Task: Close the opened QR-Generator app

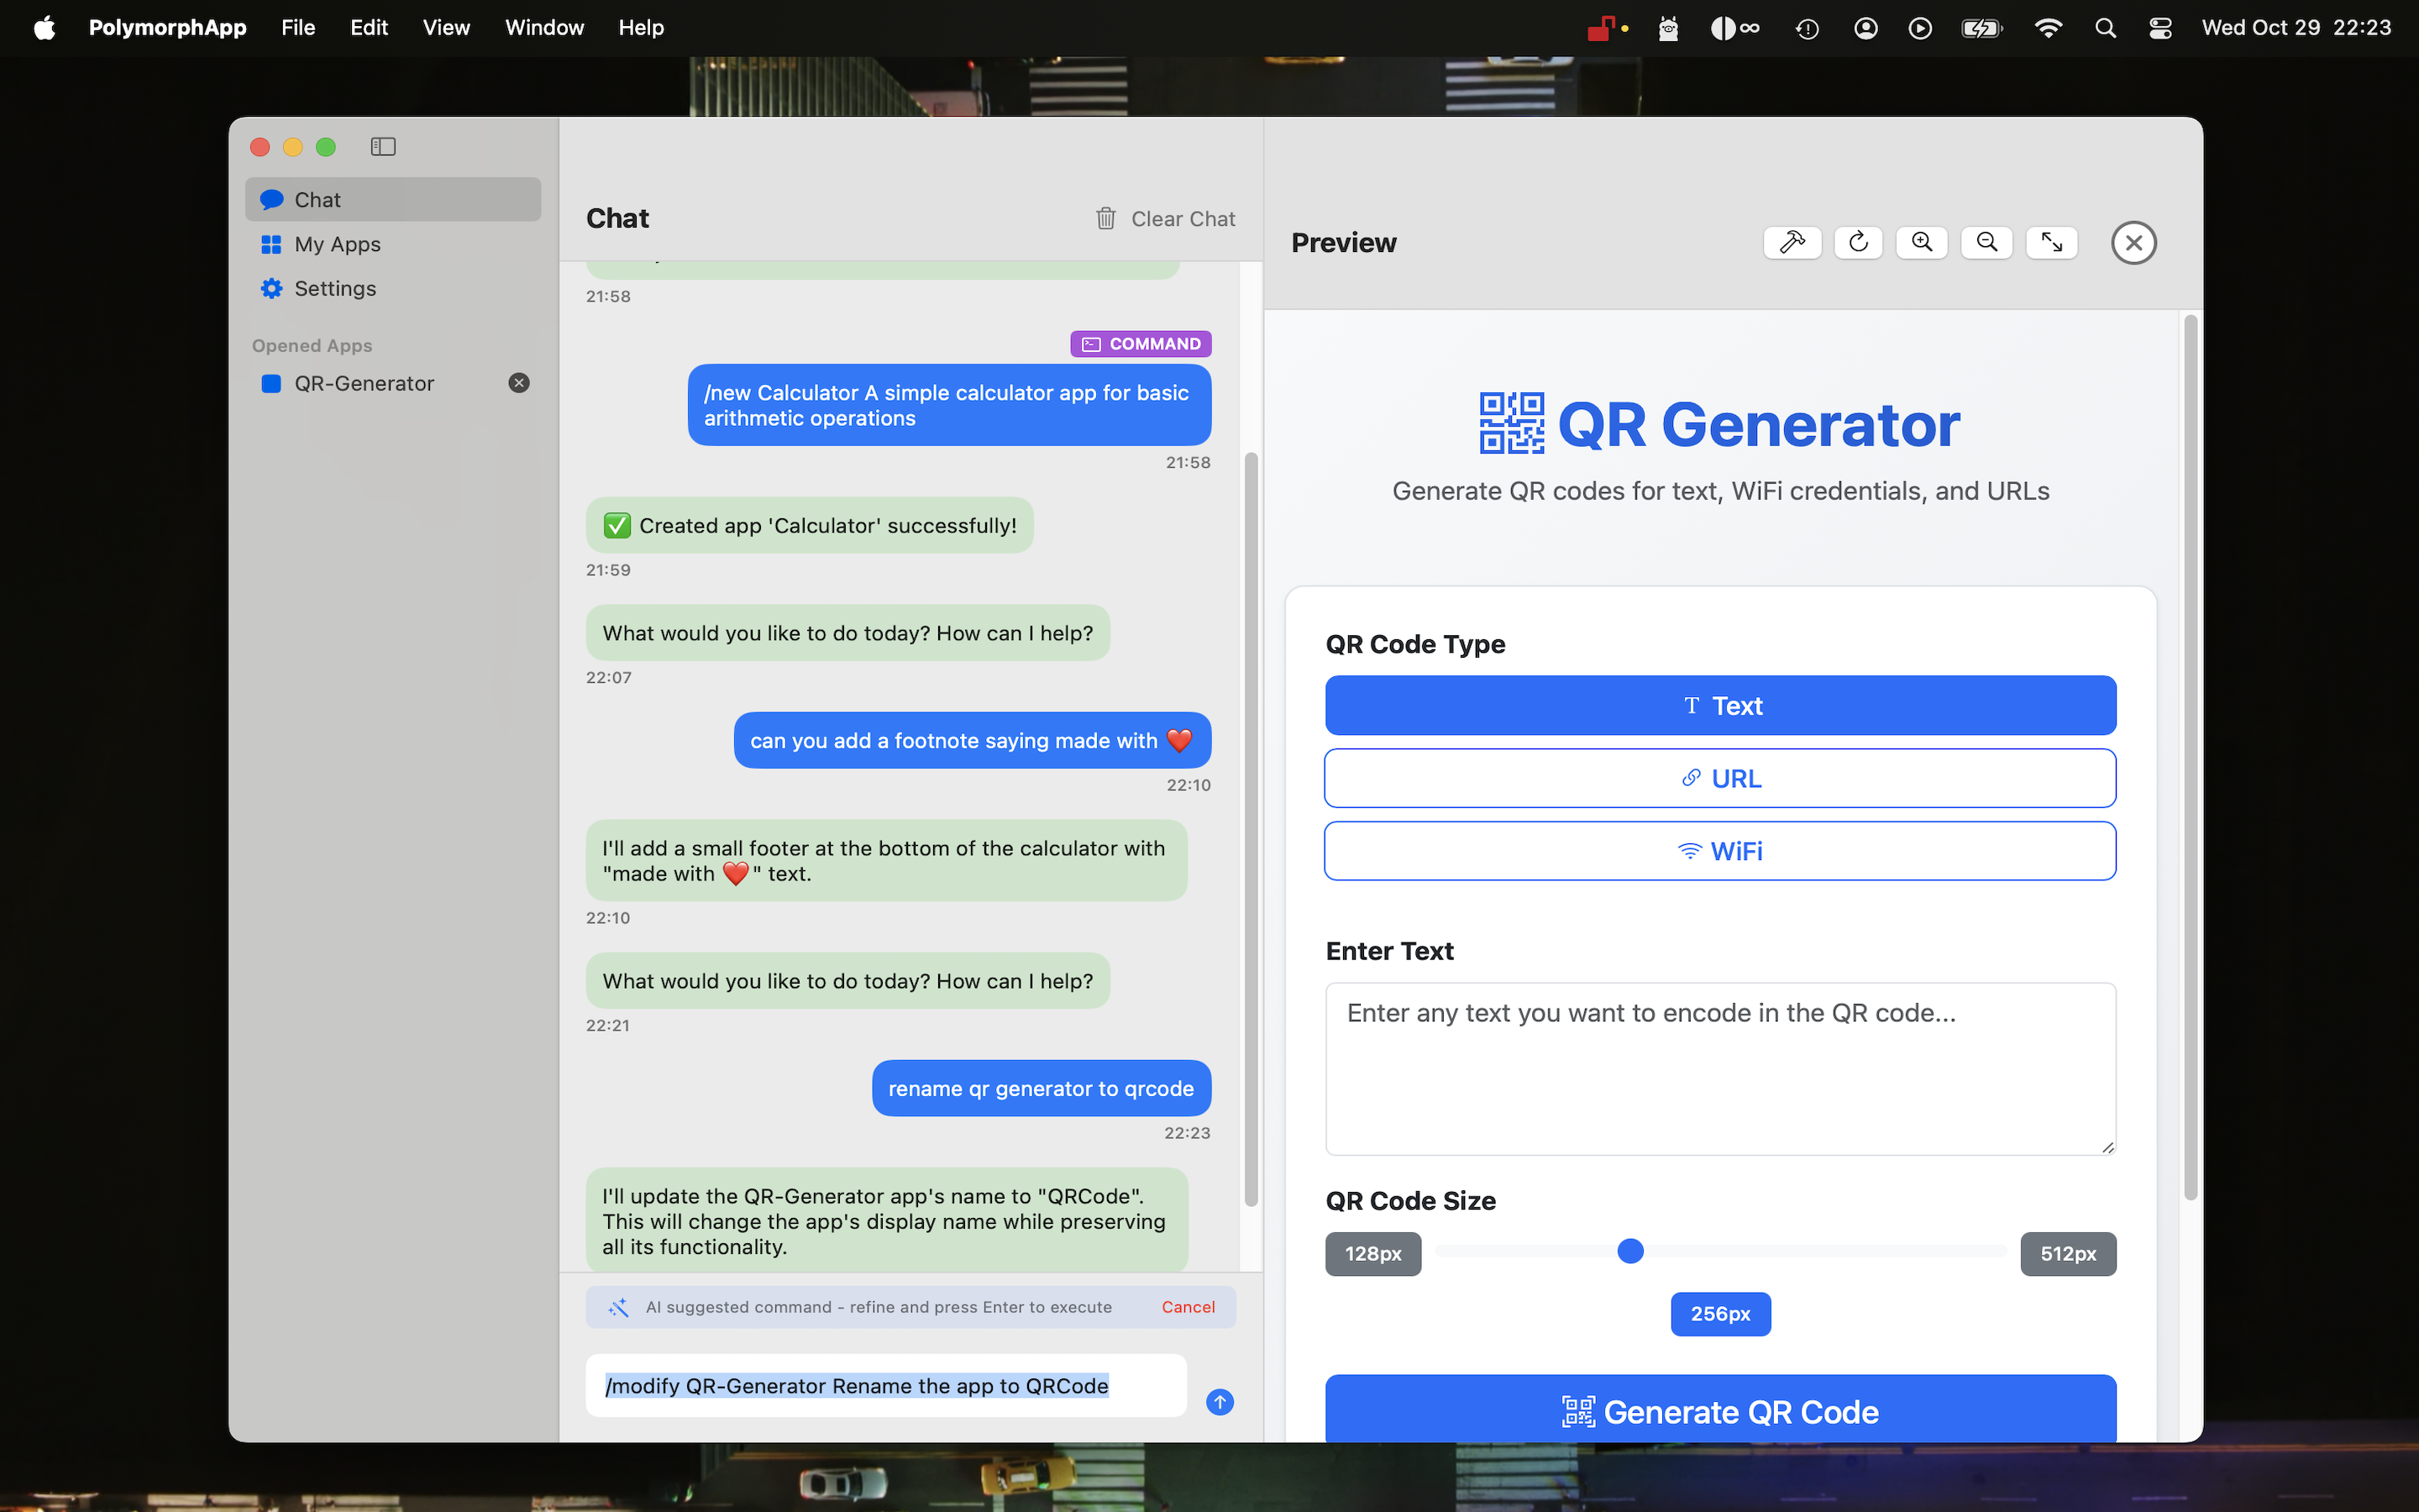Action: click(519, 382)
